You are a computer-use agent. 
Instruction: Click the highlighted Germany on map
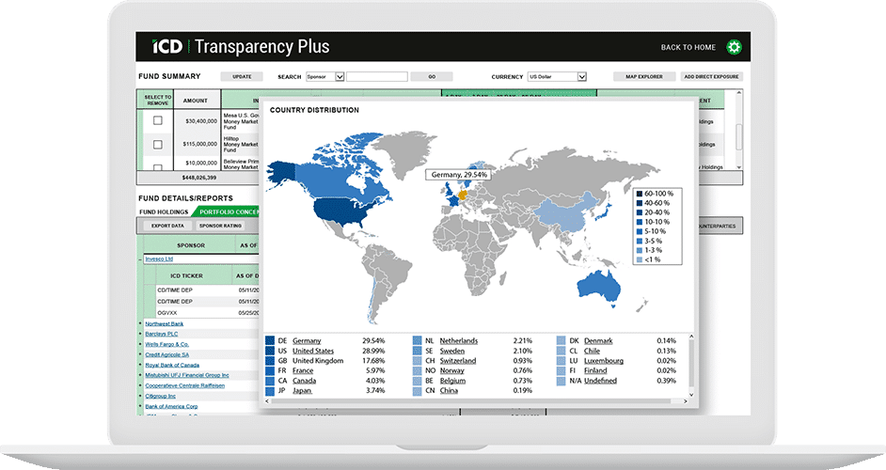coord(462,196)
